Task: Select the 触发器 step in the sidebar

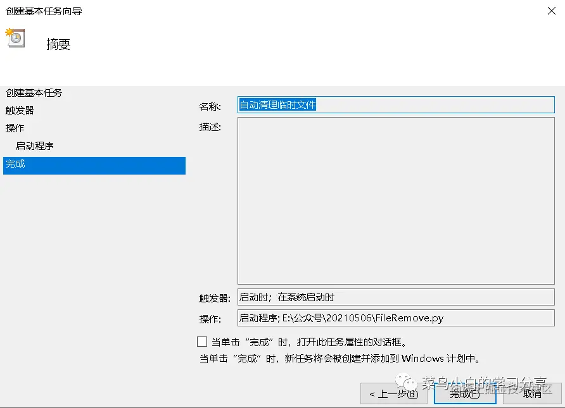Action: [20, 110]
